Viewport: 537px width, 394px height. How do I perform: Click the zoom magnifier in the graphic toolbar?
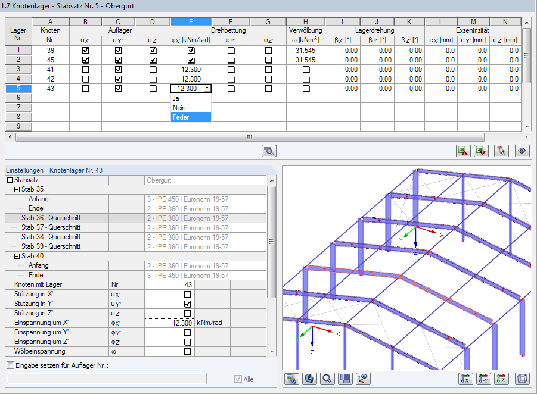[x=327, y=379]
